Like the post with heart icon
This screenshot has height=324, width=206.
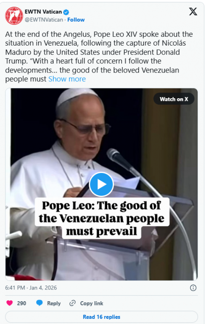pyautogui.click(x=10, y=303)
